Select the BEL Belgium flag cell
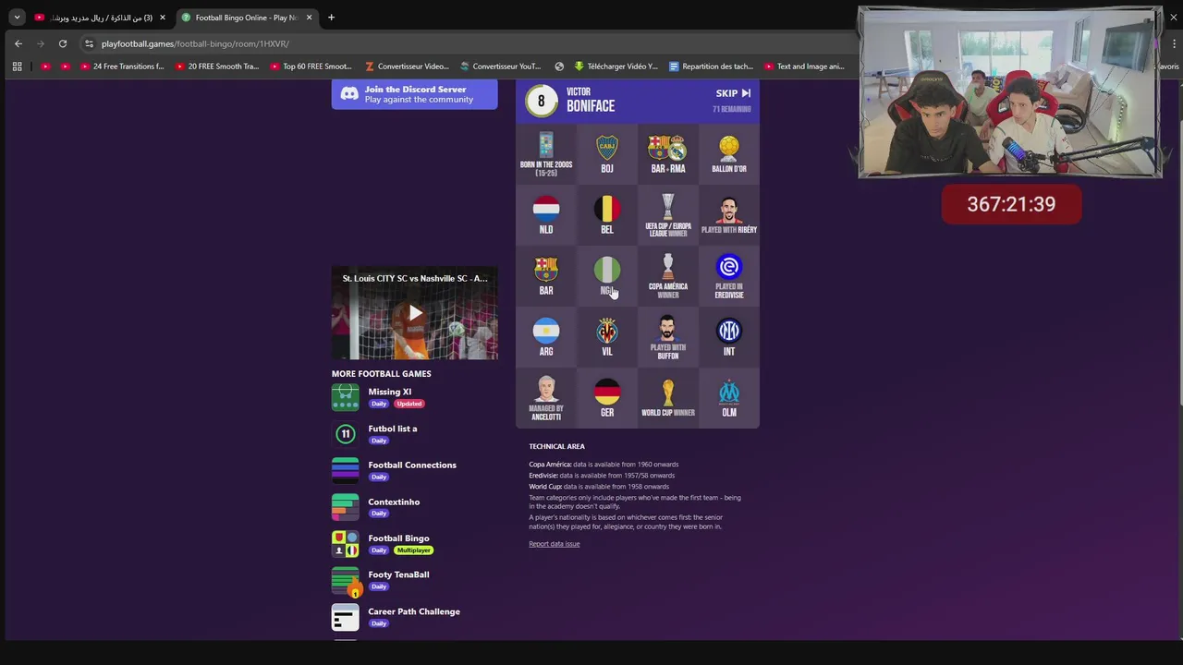 (x=607, y=215)
